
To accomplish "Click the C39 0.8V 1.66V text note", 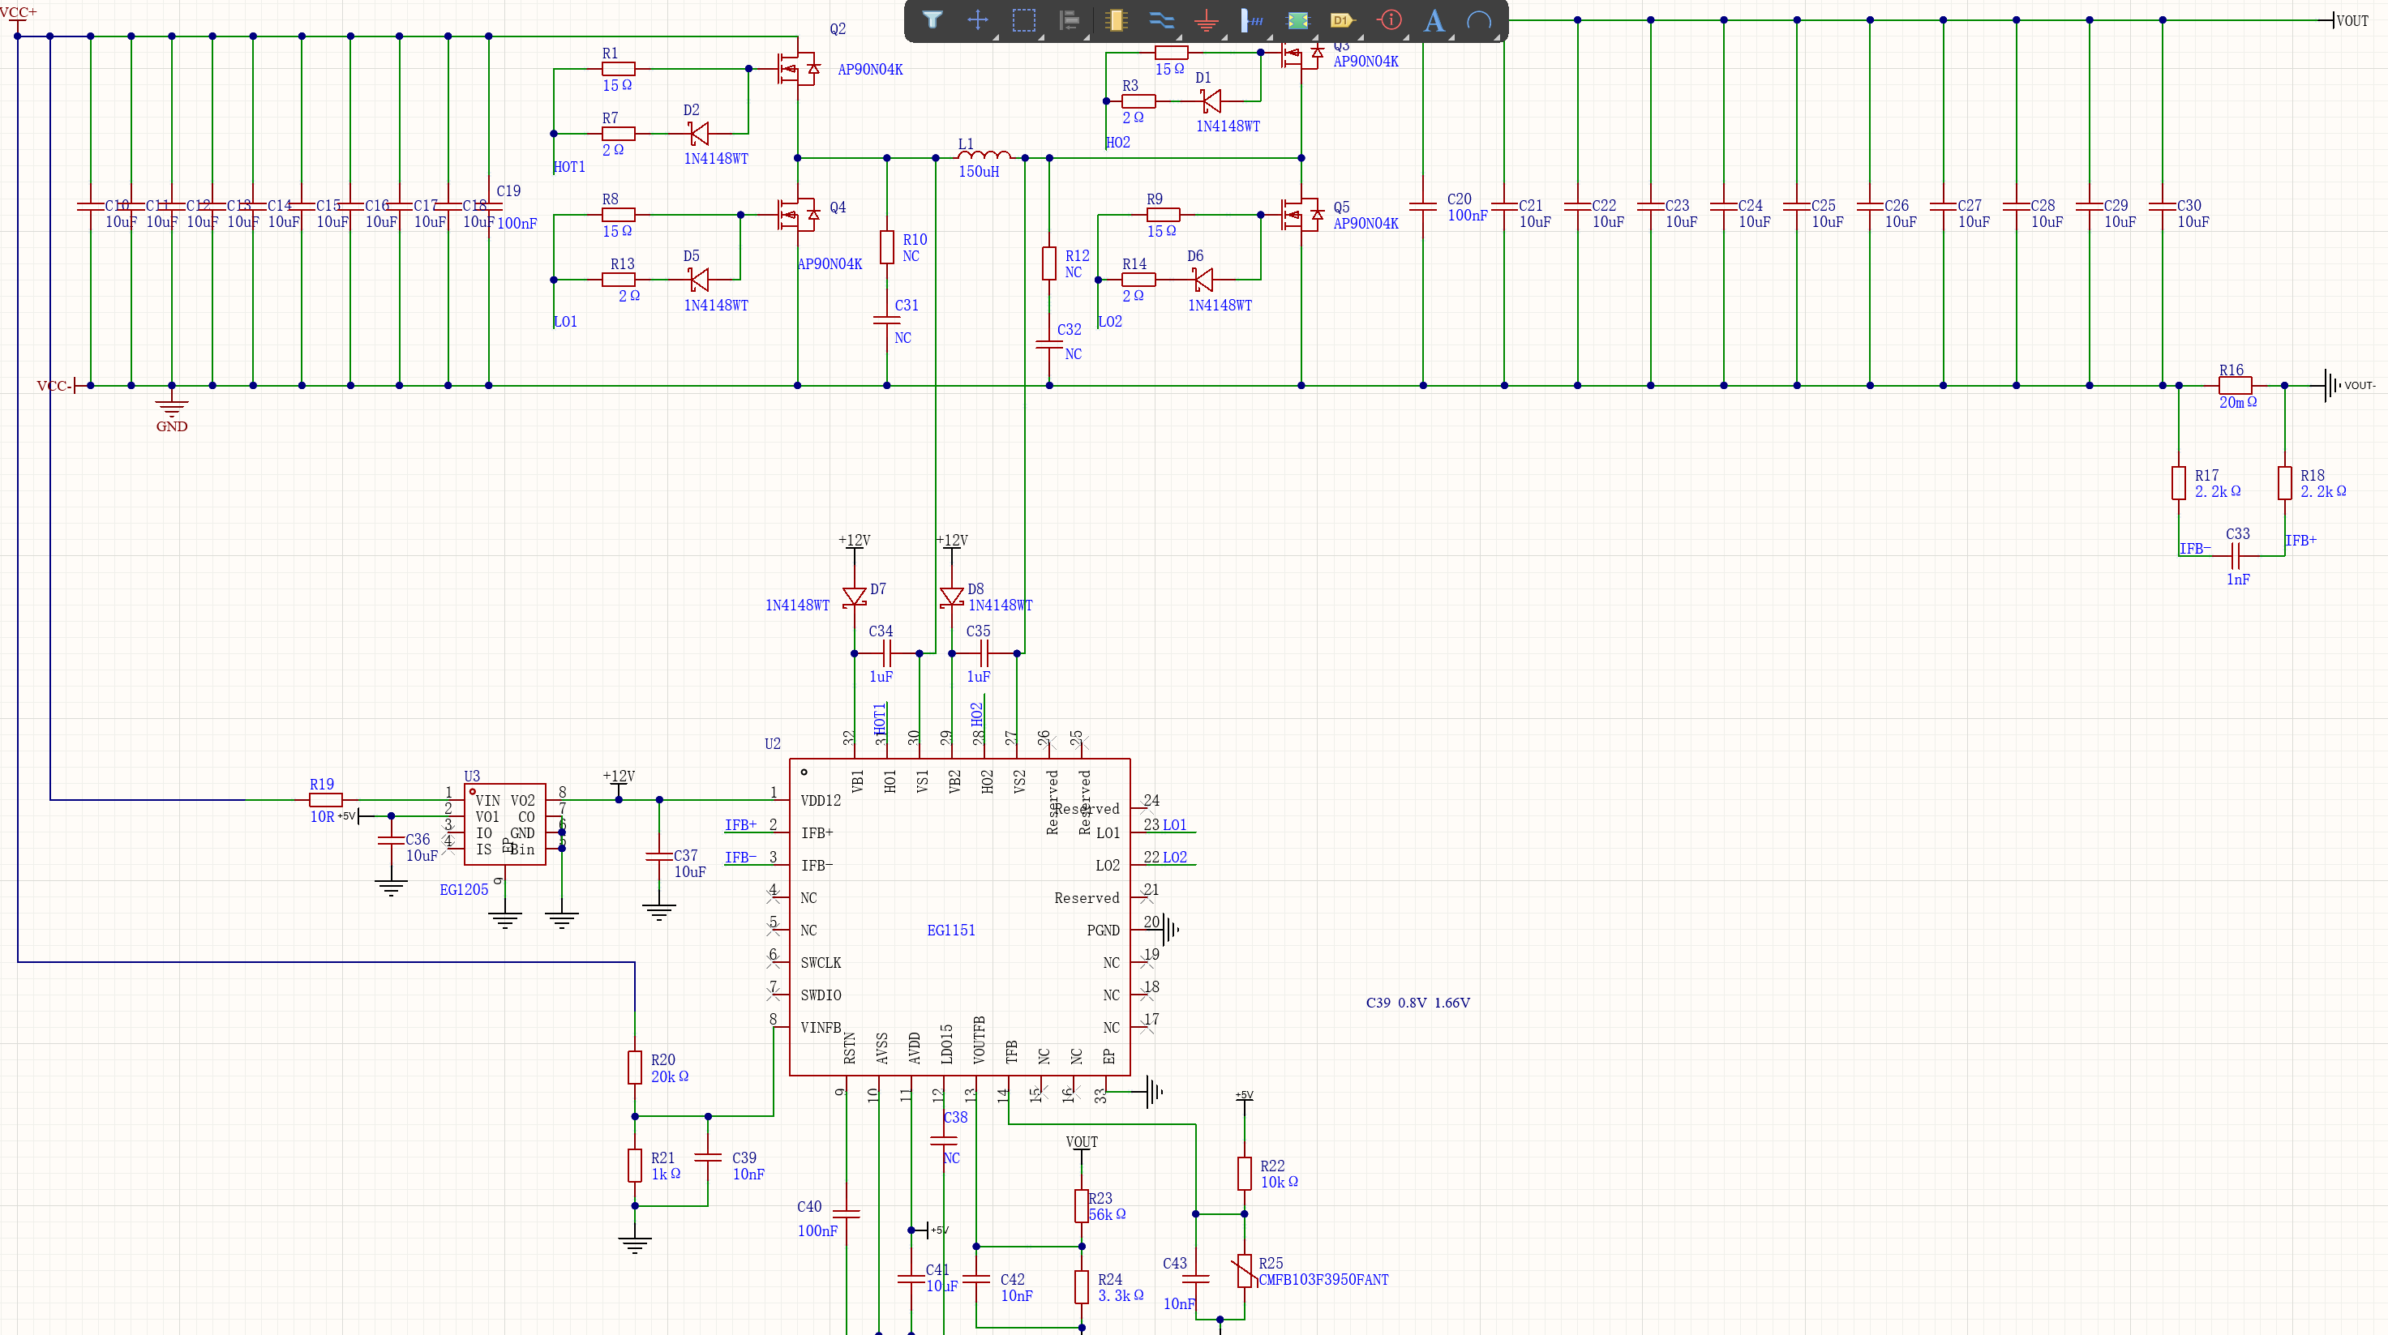I will (1417, 1003).
